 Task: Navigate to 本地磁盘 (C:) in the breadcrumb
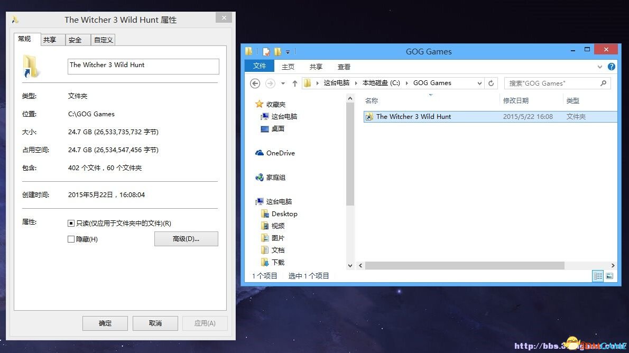click(381, 83)
